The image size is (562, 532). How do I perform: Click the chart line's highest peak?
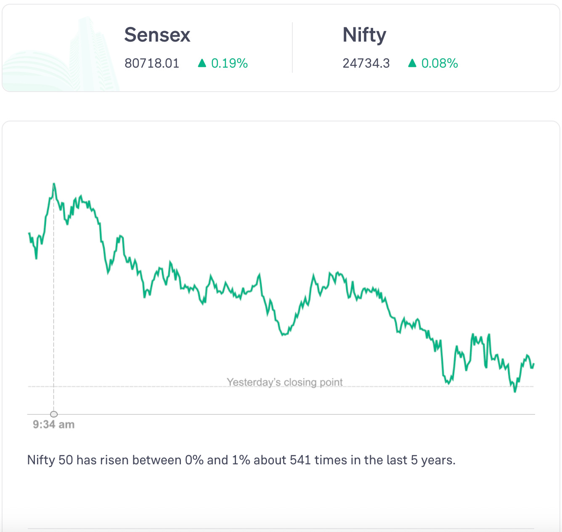[x=54, y=184]
